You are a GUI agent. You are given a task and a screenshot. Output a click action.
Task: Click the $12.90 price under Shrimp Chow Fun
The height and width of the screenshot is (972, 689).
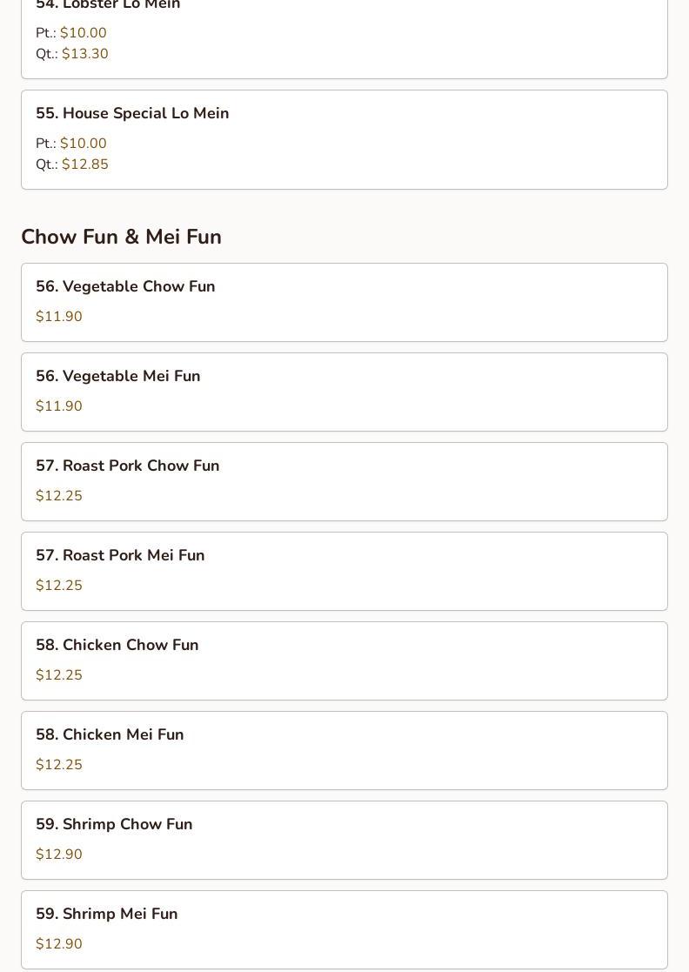tap(59, 855)
